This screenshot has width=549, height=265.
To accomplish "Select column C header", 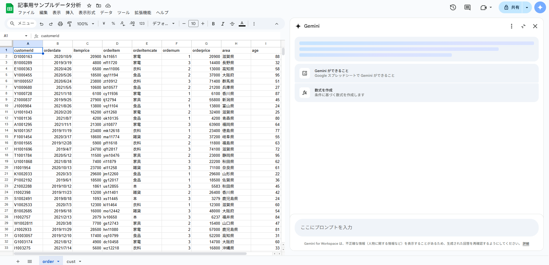I will point(87,44).
